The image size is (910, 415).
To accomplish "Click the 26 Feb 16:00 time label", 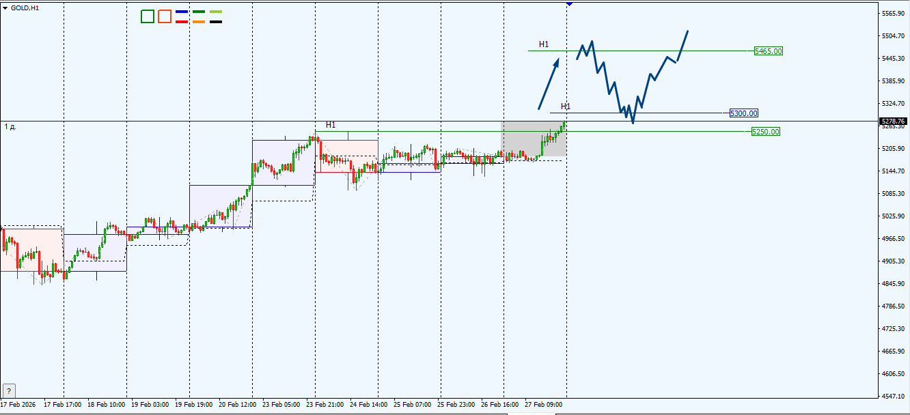I will point(500,405).
